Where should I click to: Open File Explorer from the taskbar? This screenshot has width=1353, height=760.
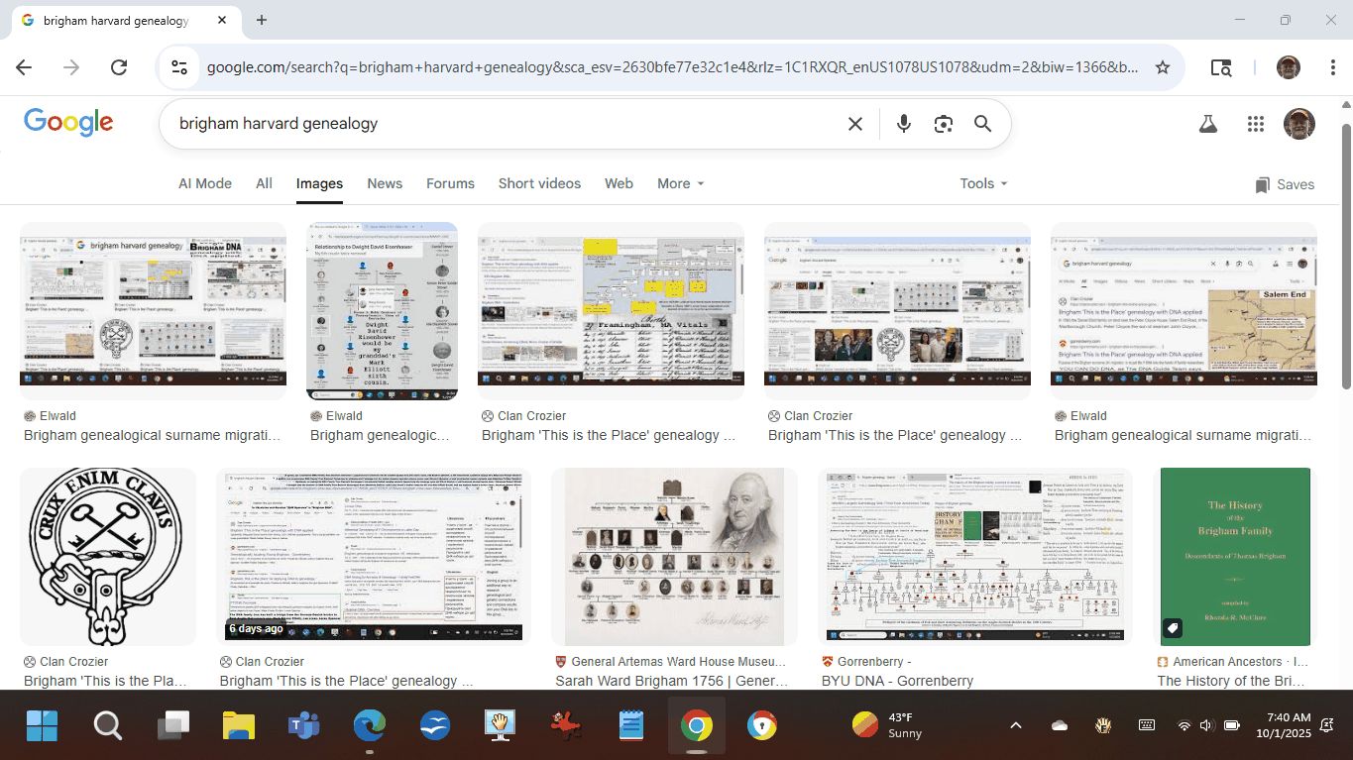[238, 726]
